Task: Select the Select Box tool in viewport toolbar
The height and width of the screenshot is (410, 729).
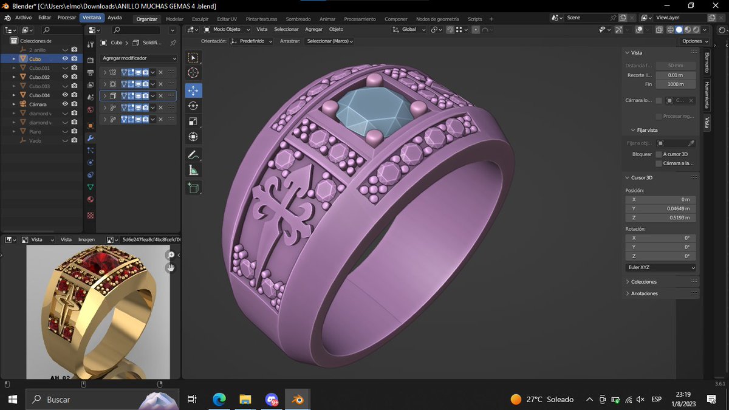Action: pyautogui.click(x=193, y=58)
